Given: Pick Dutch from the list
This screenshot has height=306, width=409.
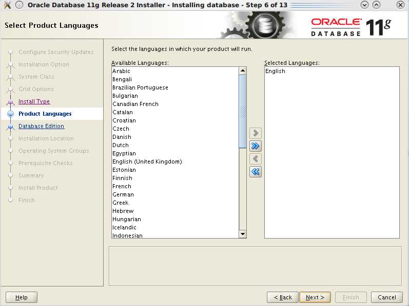Looking at the screenshot, I should coord(175,145).
